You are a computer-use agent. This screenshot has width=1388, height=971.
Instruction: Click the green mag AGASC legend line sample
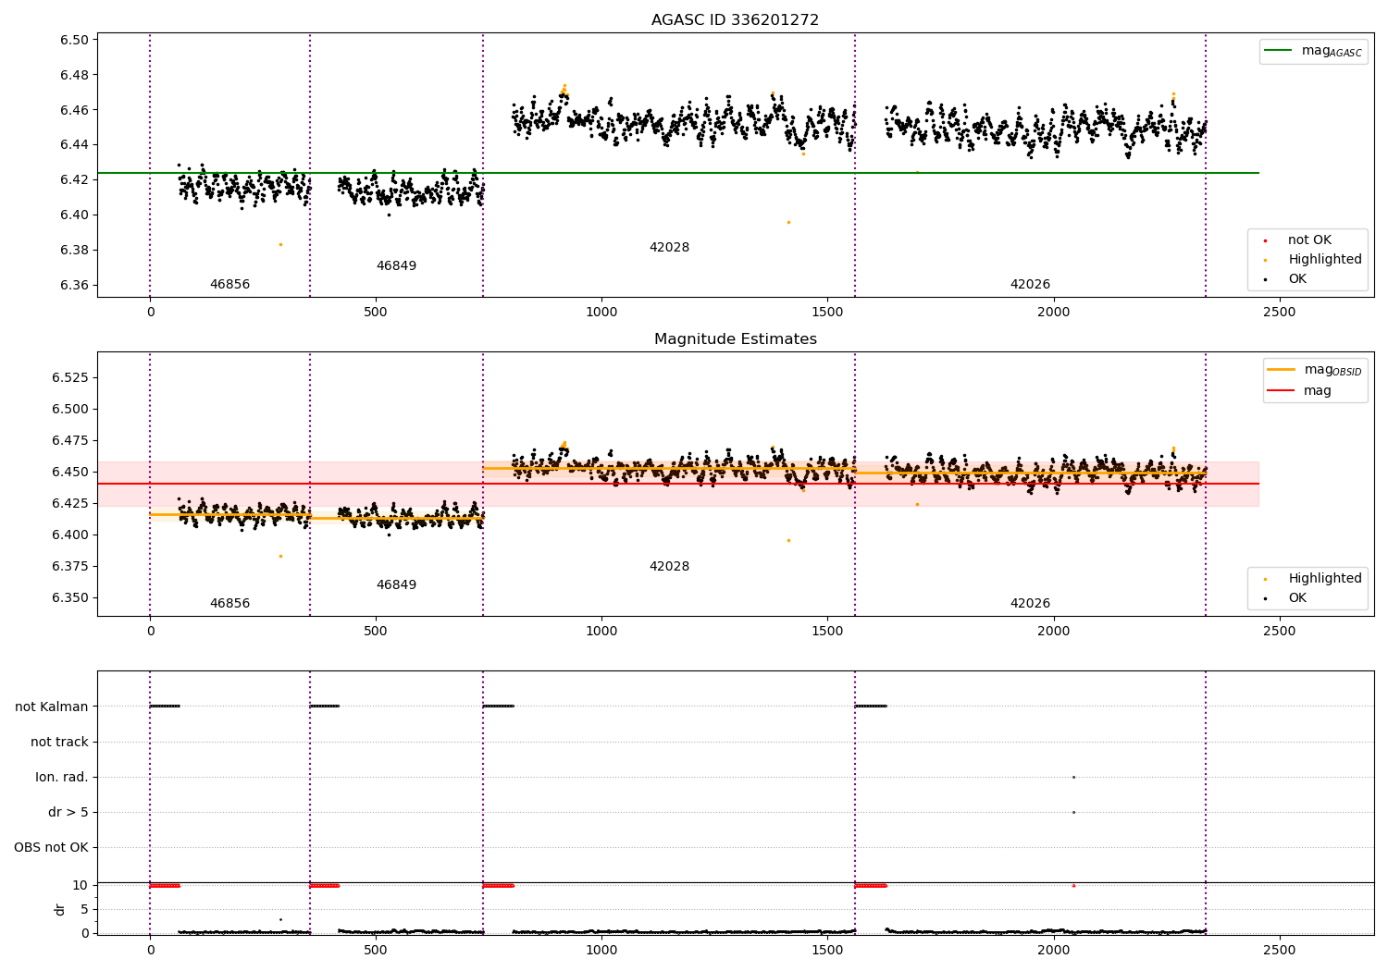1279,50
